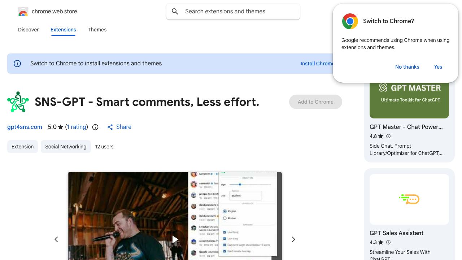This screenshot has height=260, width=462.
Task: Click the 12 users text
Action: point(104,147)
